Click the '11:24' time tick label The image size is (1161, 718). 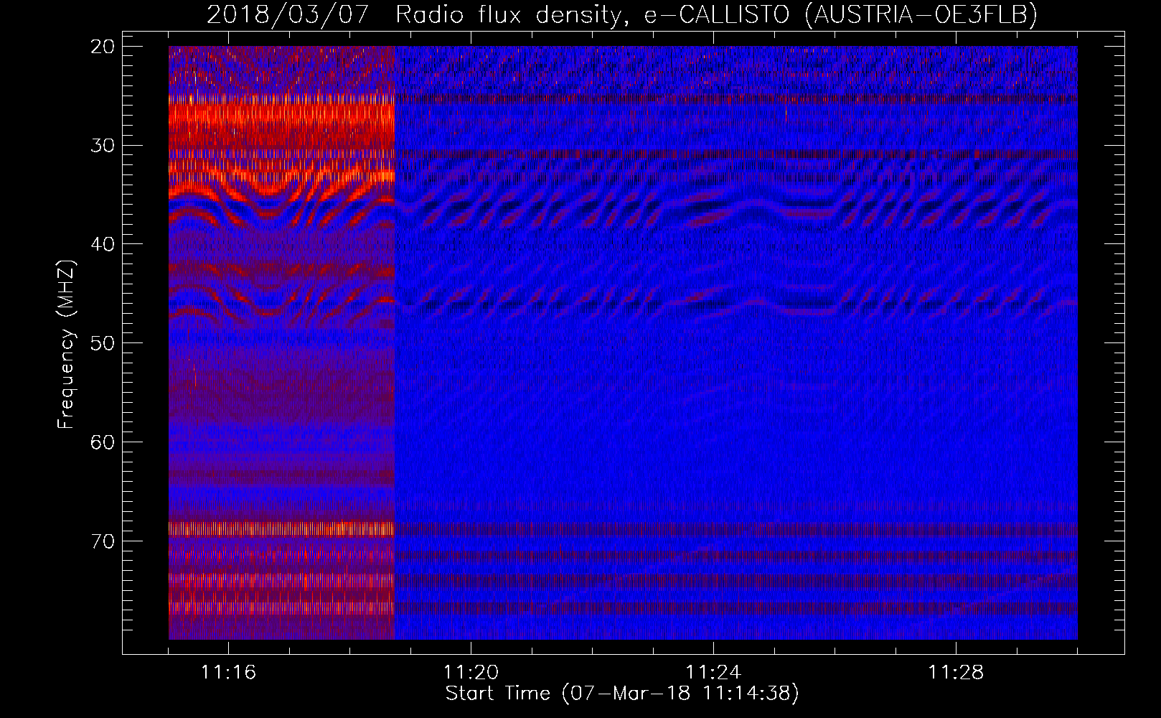[x=713, y=673]
